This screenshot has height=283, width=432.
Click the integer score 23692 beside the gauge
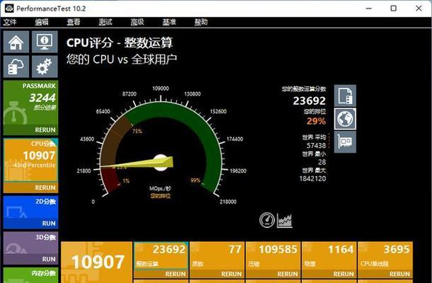coord(310,101)
